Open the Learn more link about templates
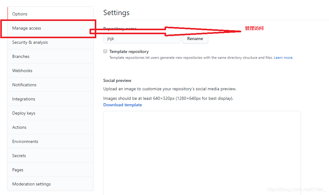Screen dimensions: 329x195 pyautogui.click(x=283, y=58)
